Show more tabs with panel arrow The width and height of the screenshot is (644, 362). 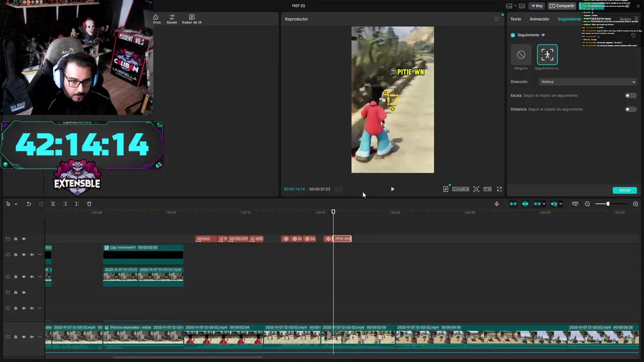636,19
